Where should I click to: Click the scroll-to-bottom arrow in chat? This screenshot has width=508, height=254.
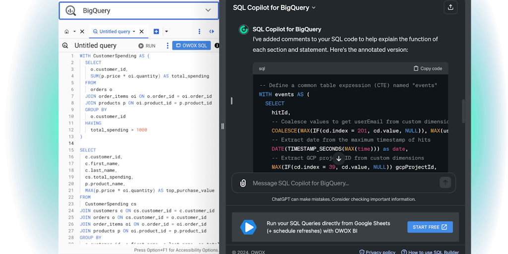(x=339, y=159)
